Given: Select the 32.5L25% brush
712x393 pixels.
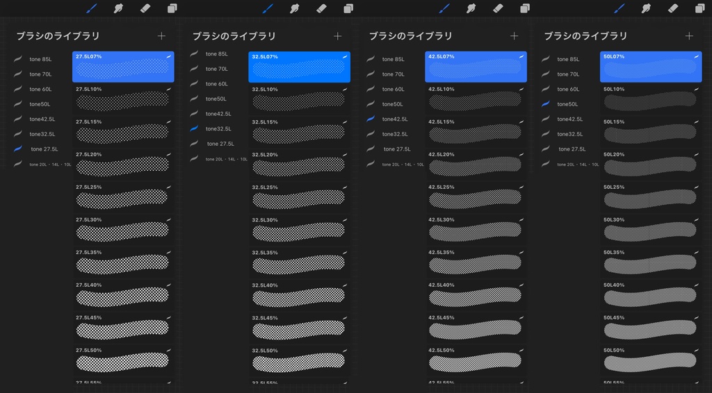Looking at the screenshot, I should tap(299, 197).
